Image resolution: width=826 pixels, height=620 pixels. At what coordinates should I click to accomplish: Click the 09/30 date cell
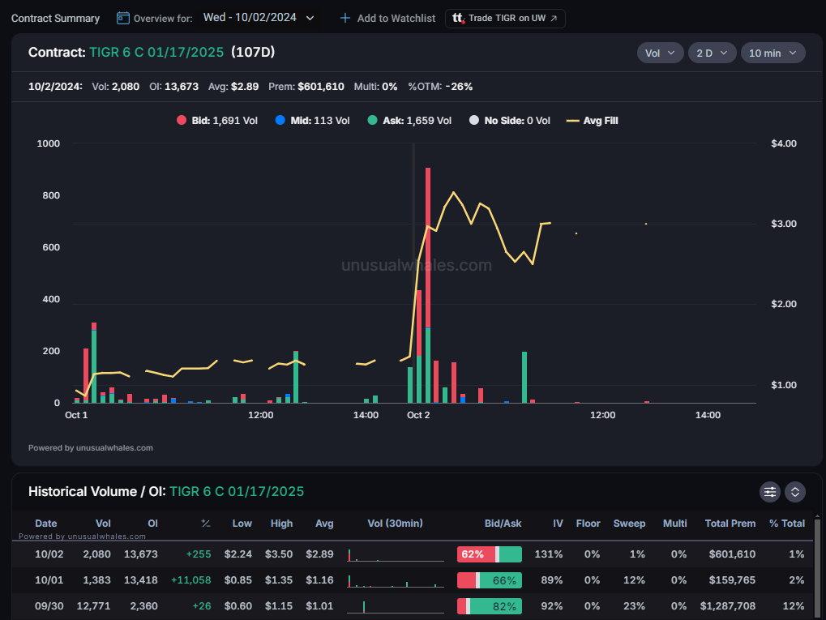pyautogui.click(x=49, y=605)
